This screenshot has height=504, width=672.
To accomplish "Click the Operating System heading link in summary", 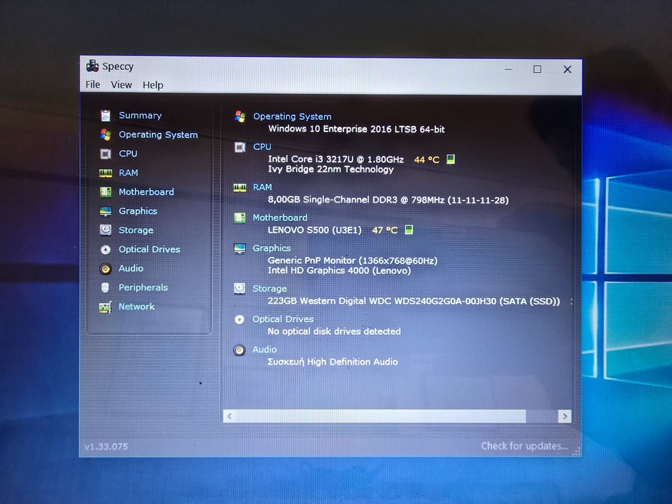I will pyautogui.click(x=292, y=117).
